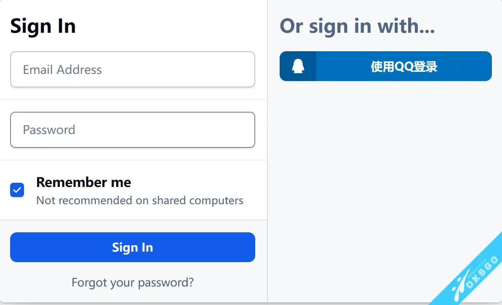Click the Not recommended on shared computers note
502x305 pixels.
140,200
